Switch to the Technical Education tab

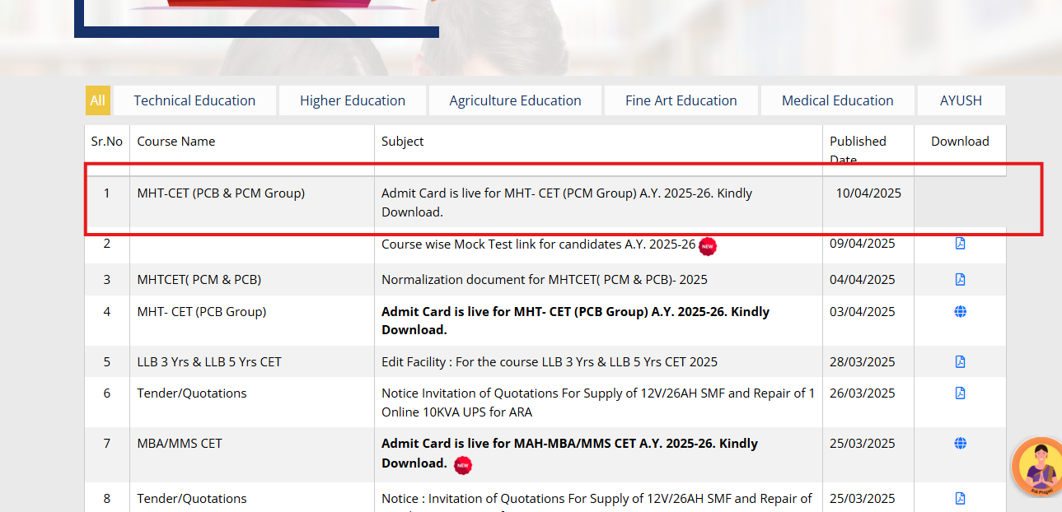194,100
